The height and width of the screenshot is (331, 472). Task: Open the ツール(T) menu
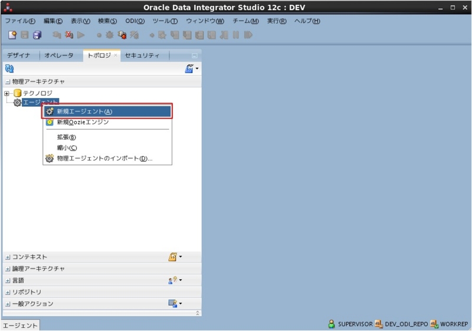pos(165,21)
